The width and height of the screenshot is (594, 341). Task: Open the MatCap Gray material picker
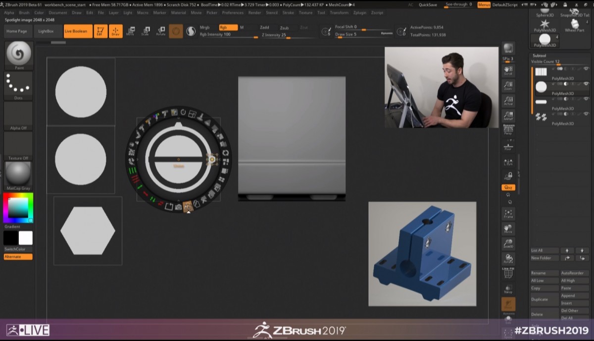(19, 175)
